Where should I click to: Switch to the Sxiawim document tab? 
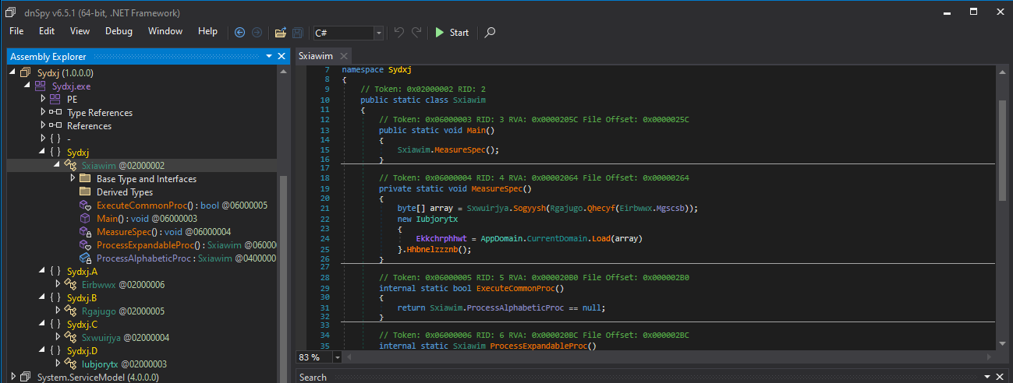point(316,56)
